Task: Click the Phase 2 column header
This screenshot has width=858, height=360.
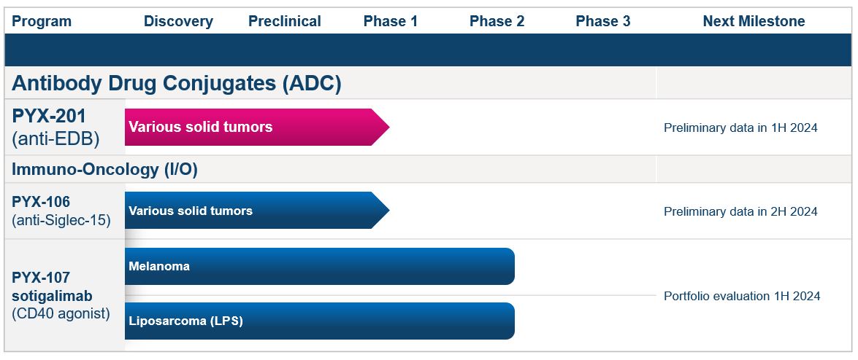Action: coord(497,21)
